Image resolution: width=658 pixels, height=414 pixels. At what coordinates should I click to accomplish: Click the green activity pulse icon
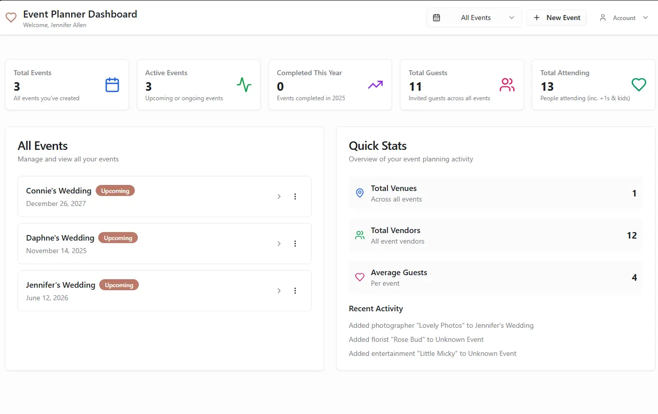[244, 85]
